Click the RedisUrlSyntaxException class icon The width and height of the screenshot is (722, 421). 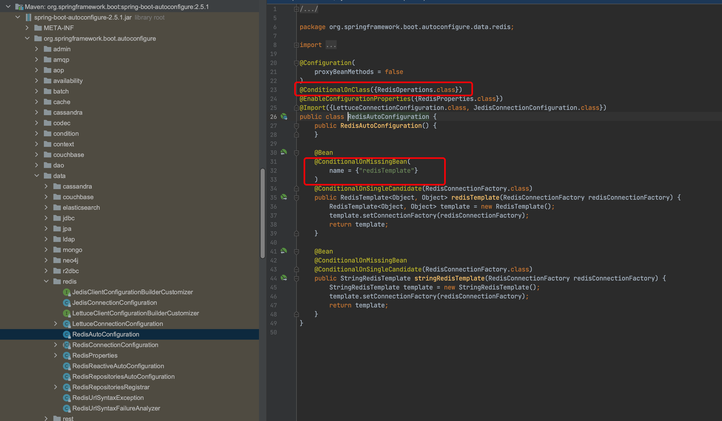[x=67, y=398]
